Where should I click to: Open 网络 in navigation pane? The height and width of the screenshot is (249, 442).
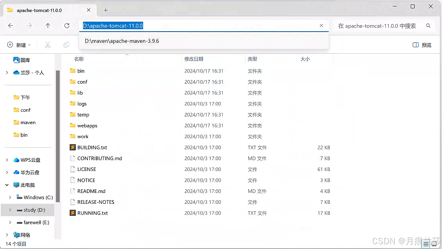[22, 235]
